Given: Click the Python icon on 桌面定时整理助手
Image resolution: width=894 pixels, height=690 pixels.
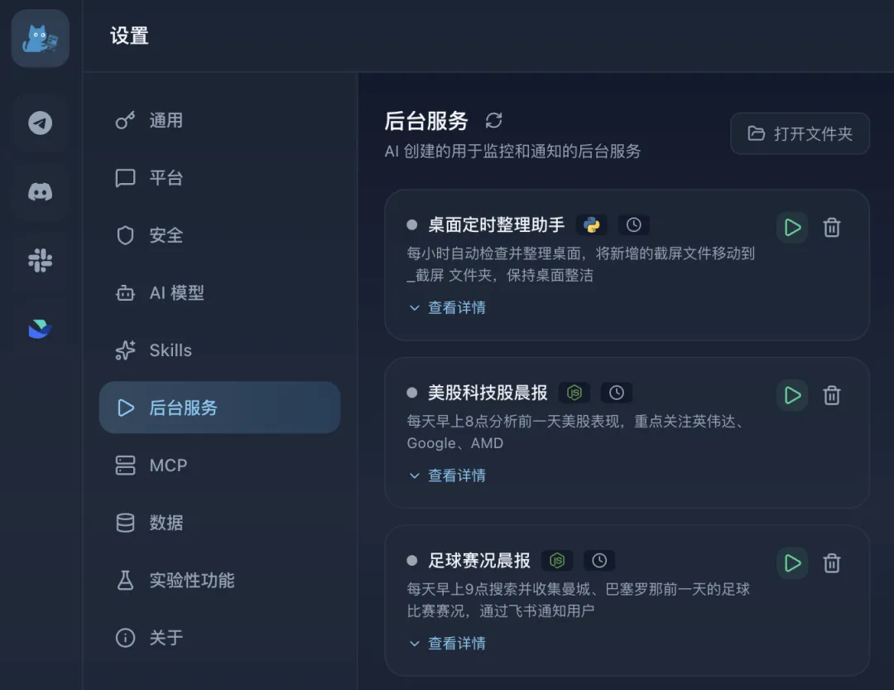Looking at the screenshot, I should [x=591, y=224].
